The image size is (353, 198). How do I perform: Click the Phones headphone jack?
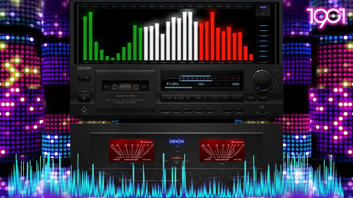(84, 109)
